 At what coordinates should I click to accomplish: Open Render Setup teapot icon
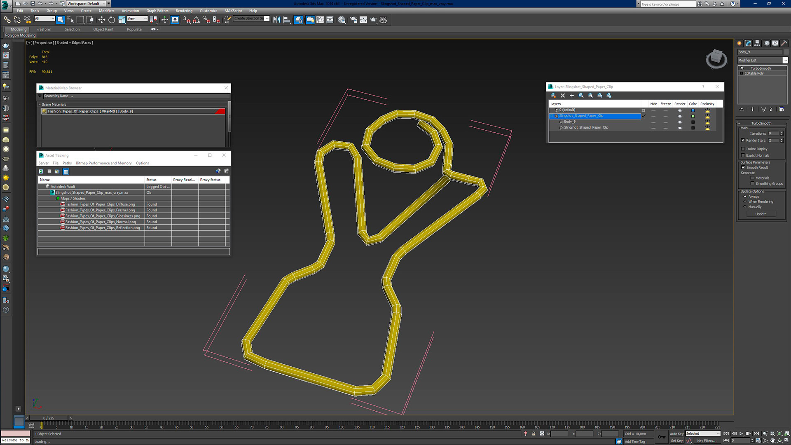pos(353,19)
